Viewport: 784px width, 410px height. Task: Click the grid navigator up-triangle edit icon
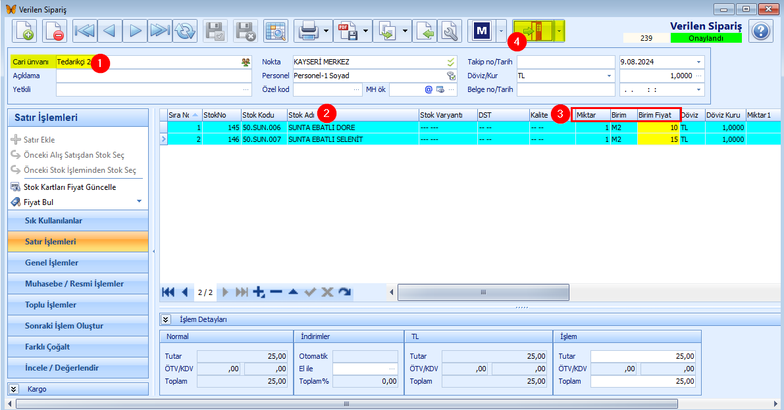(293, 292)
